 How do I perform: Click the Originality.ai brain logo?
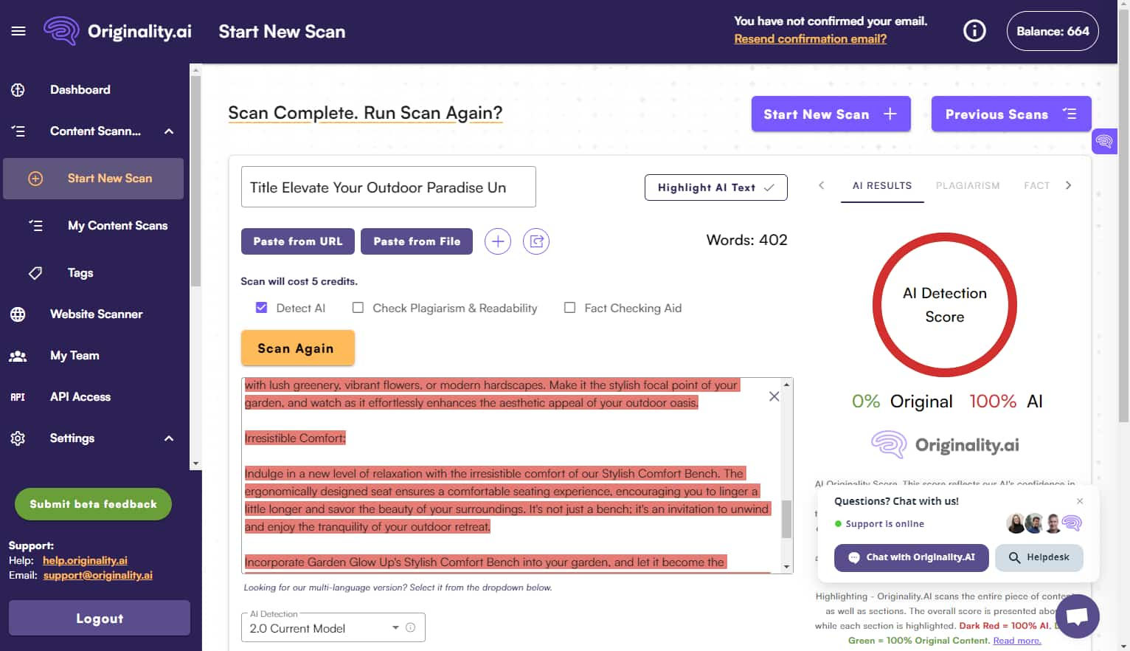[60, 31]
